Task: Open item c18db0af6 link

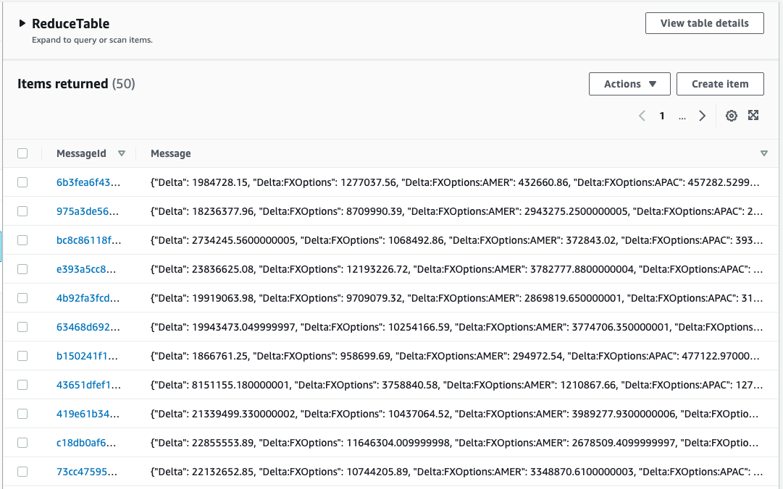Action: 86,443
